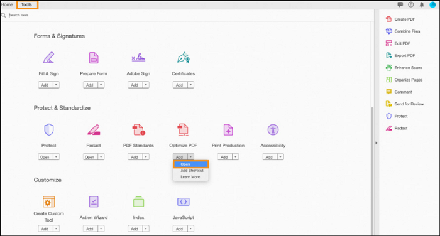Select the Redact tool icon in grid
This screenshot has width=440, height=236.
(x=94, y=129)
